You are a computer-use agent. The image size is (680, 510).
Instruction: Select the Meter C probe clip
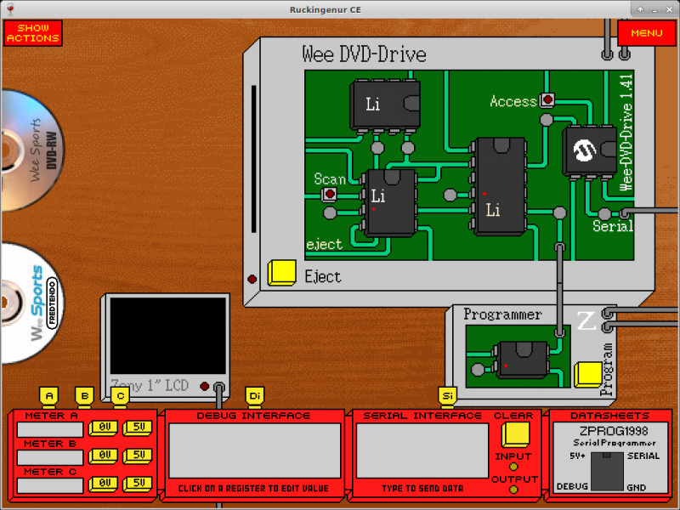[x=121, y=396]
